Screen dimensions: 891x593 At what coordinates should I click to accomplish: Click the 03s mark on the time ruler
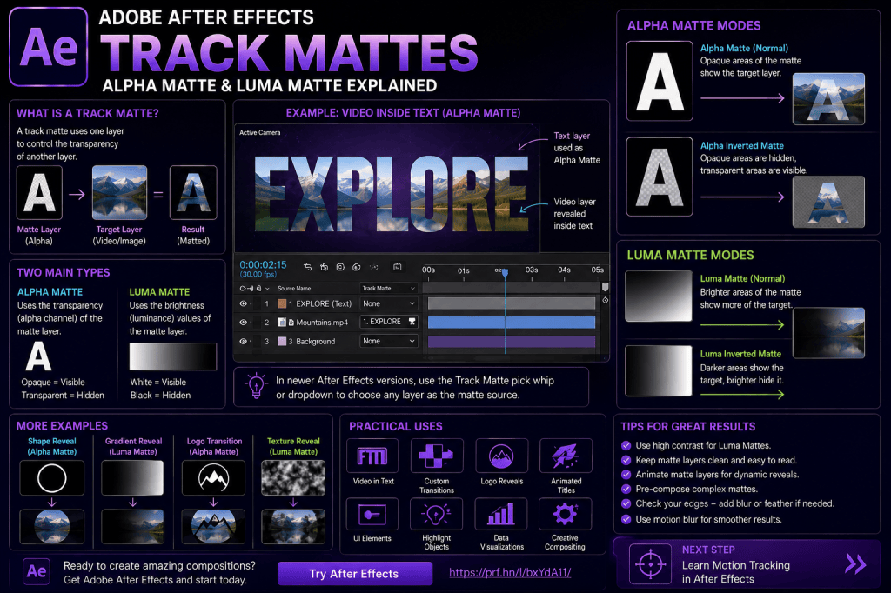coord(532,270)
